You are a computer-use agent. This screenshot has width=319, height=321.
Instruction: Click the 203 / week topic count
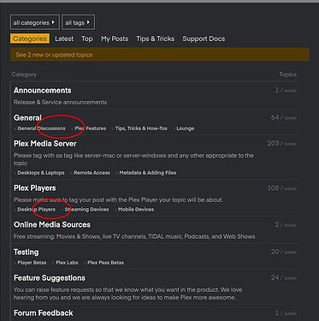pyautogui.click(x=282, y=144)
